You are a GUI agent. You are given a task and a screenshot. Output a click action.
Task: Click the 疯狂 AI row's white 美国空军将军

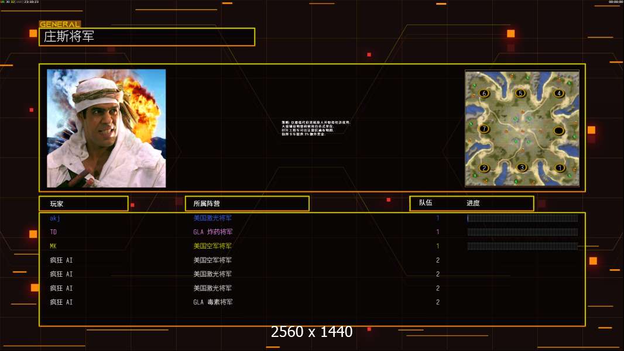pyautogui.click(x=212, y=260)
